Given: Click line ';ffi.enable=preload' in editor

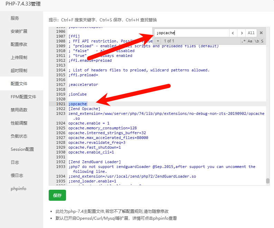Looking at the screenshot, I should (x=90, y=60).
